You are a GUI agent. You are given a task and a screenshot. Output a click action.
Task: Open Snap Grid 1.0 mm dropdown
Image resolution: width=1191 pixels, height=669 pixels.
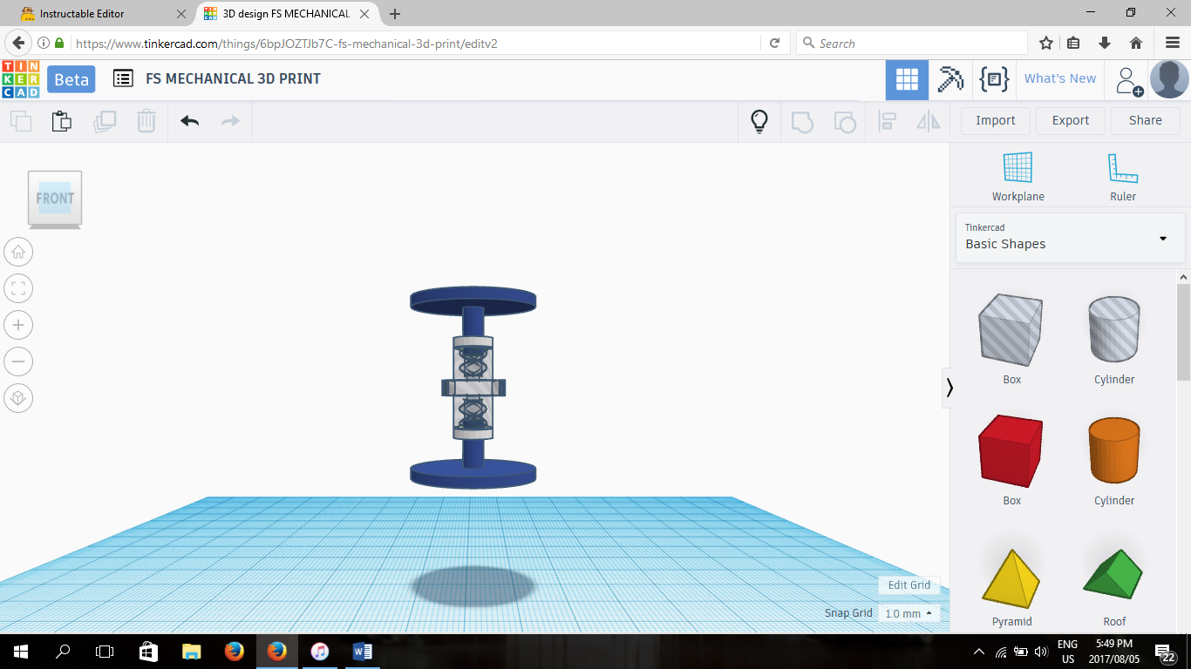point(909,613)
